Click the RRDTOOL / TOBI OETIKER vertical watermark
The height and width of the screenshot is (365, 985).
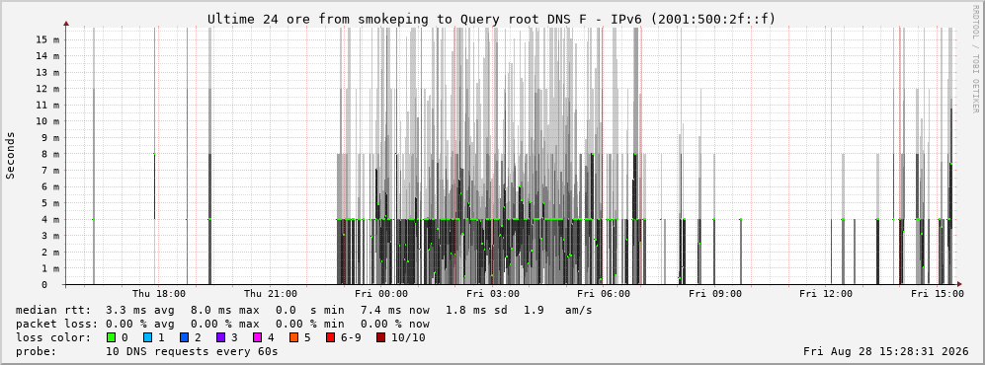pos(975,59)
